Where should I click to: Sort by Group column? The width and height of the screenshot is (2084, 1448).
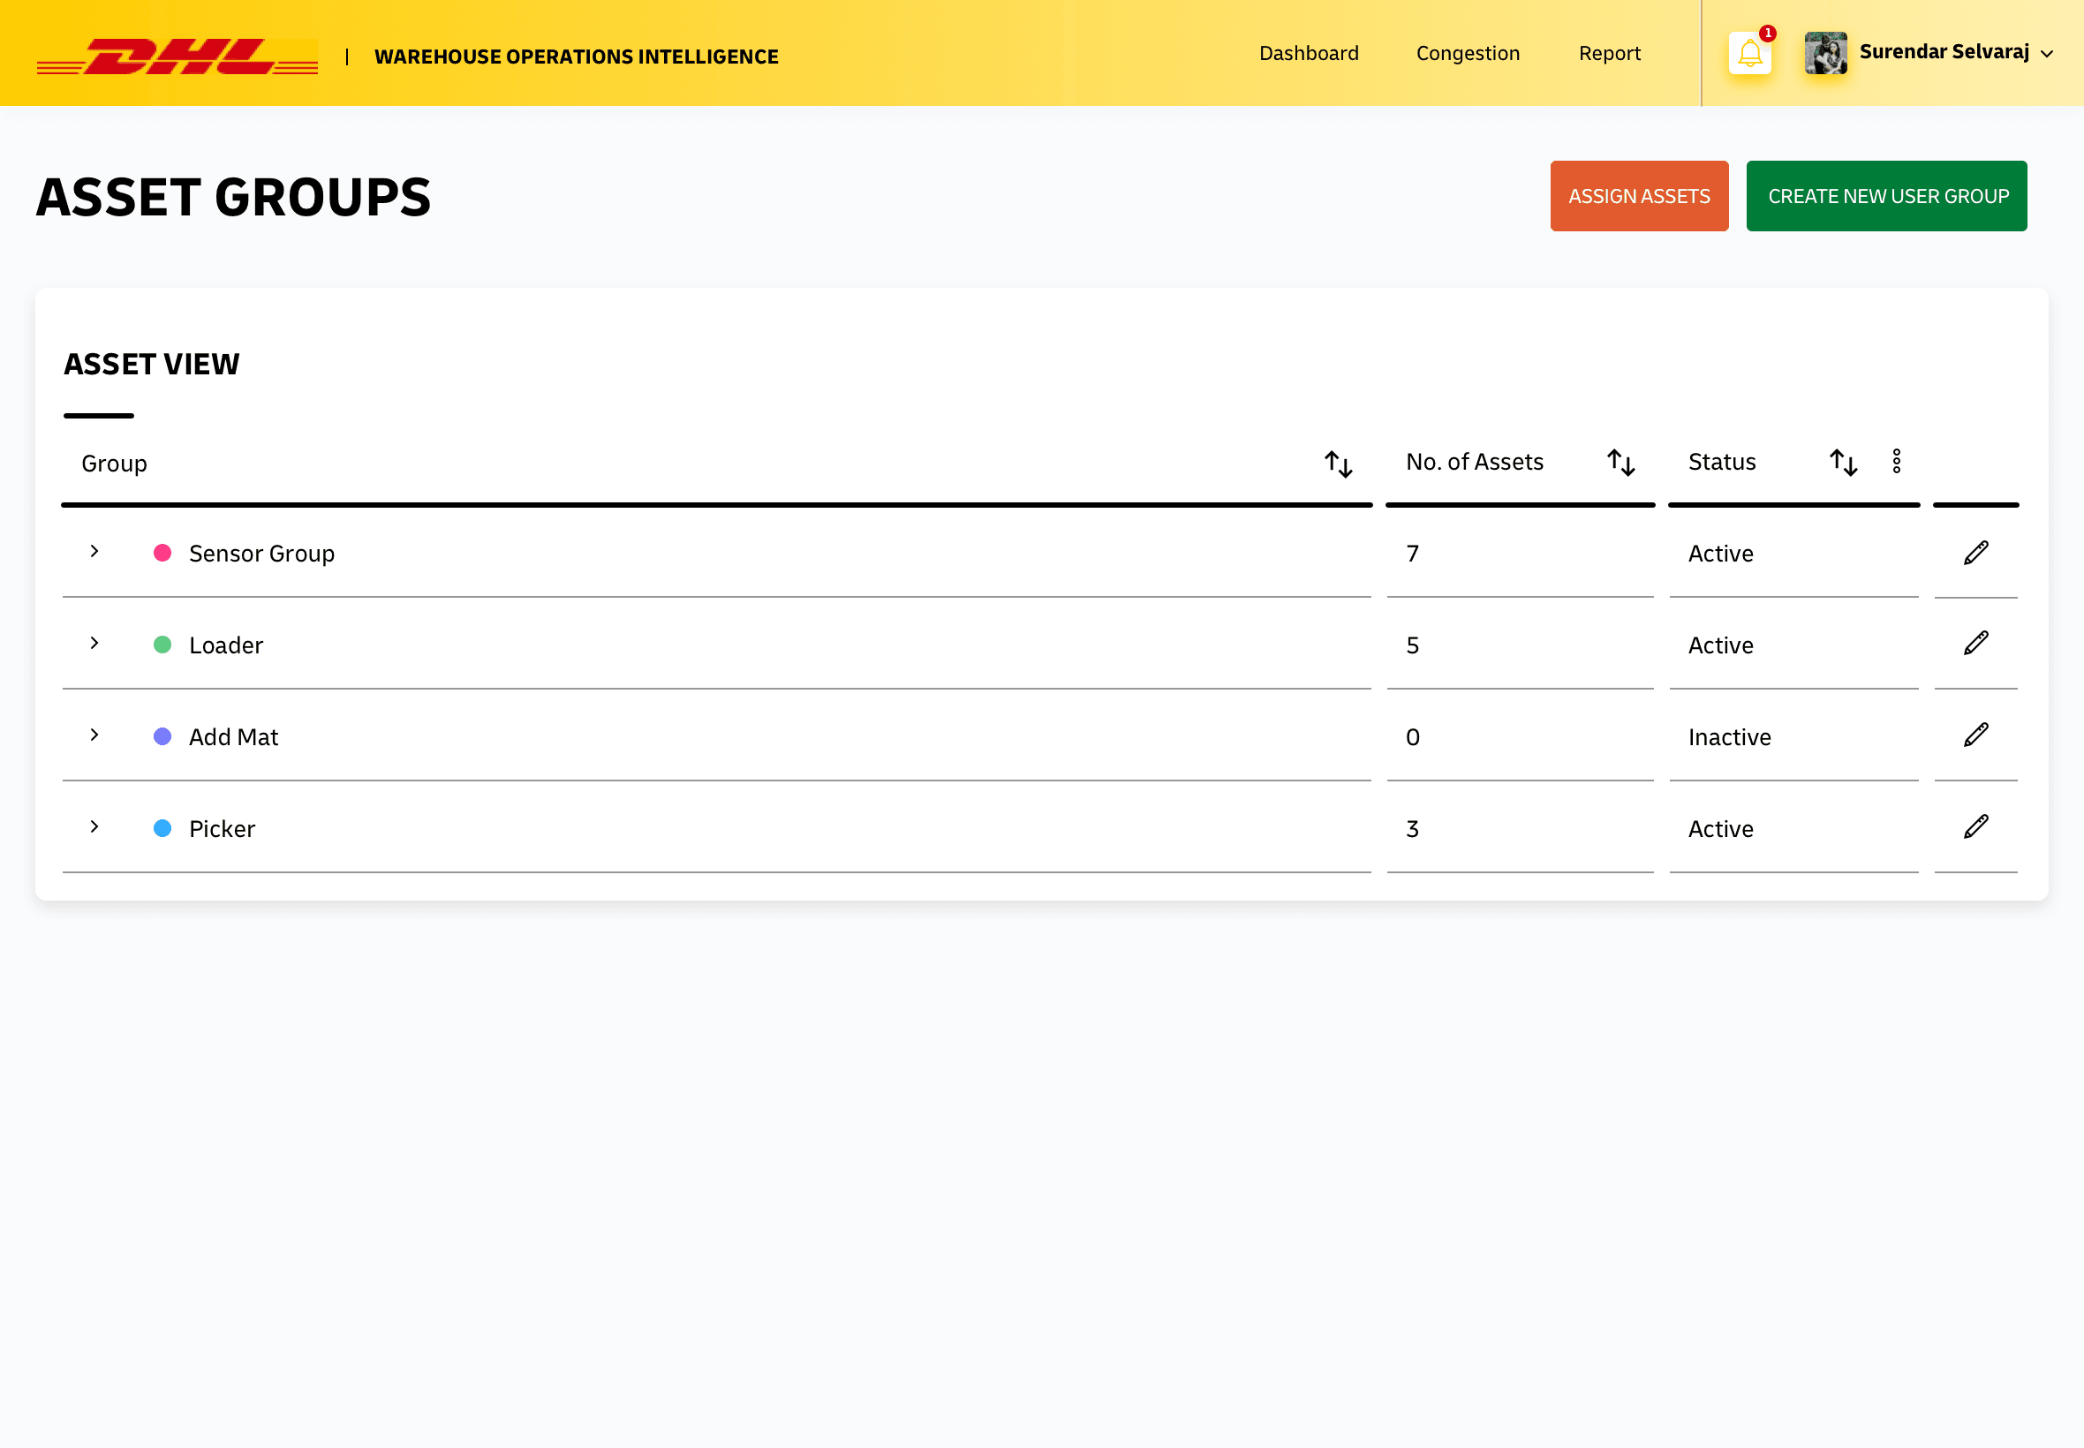tap(1338, 464)
